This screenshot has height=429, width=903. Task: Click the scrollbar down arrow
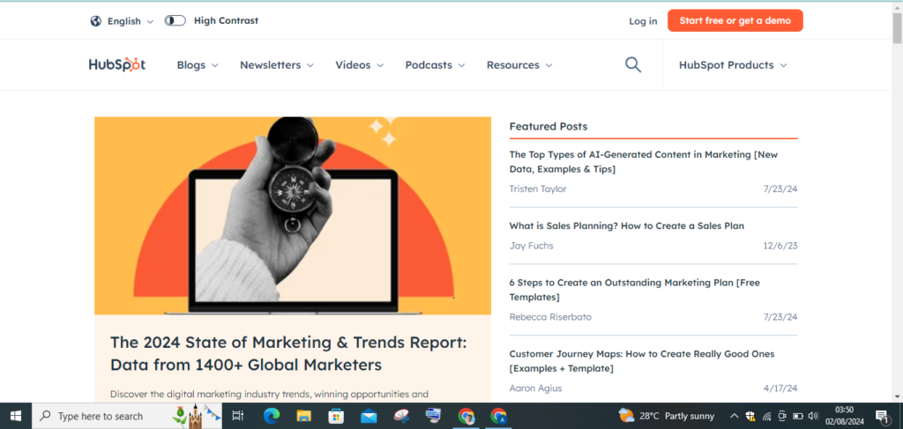[897, 396]
